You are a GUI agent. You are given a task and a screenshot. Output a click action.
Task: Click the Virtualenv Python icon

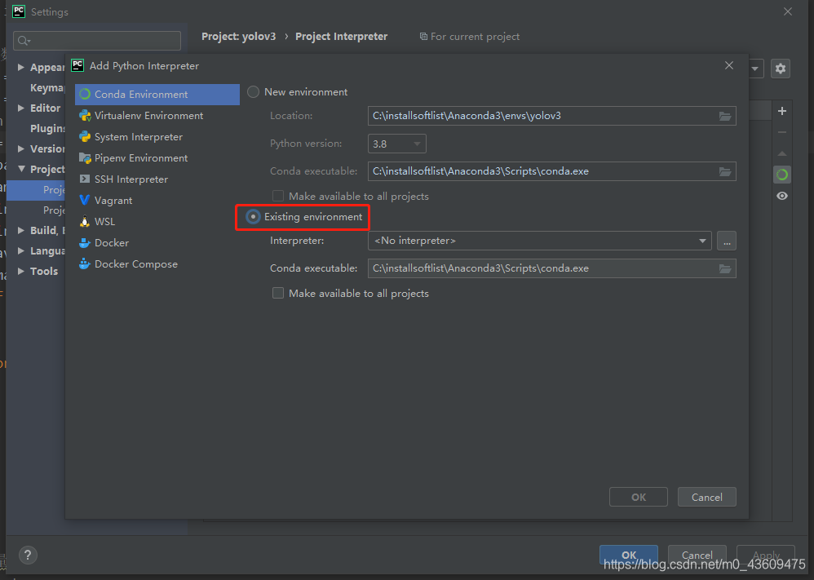click(85, 116)
